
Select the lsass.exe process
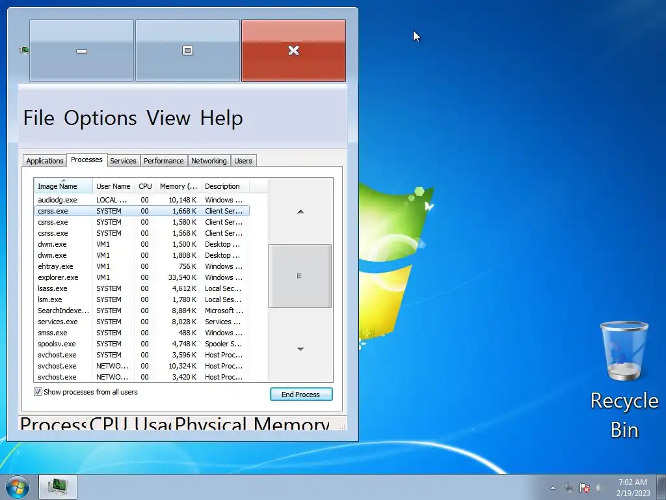(x=142, y=288)
